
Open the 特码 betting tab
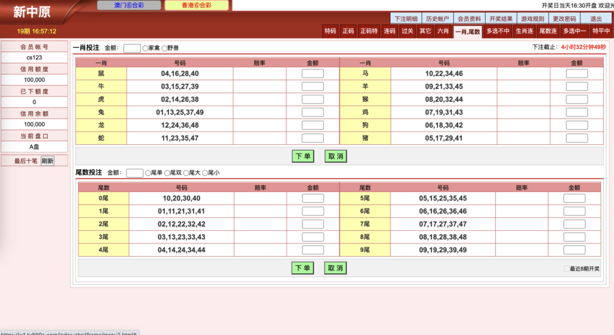click(x=330, y=31)
